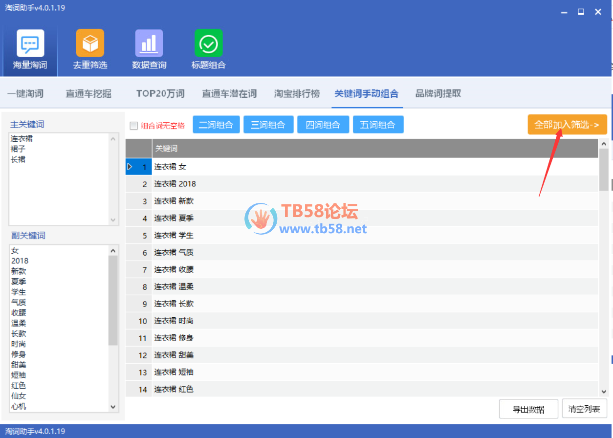The height and width of the screenshot is (438, 613).
Task: Switch to the 直通车挖掘 tab
Action: point(88,93)
